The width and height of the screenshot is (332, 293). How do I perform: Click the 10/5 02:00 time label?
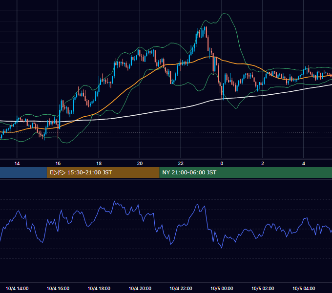263,288
